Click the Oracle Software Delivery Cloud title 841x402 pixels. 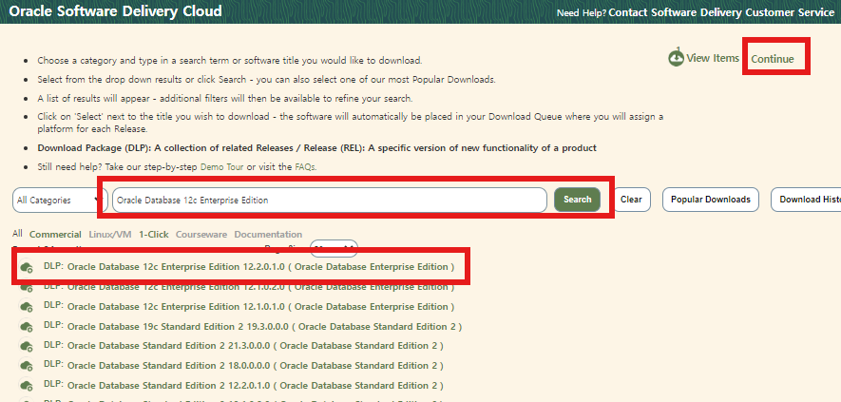(x=115, y=11)
